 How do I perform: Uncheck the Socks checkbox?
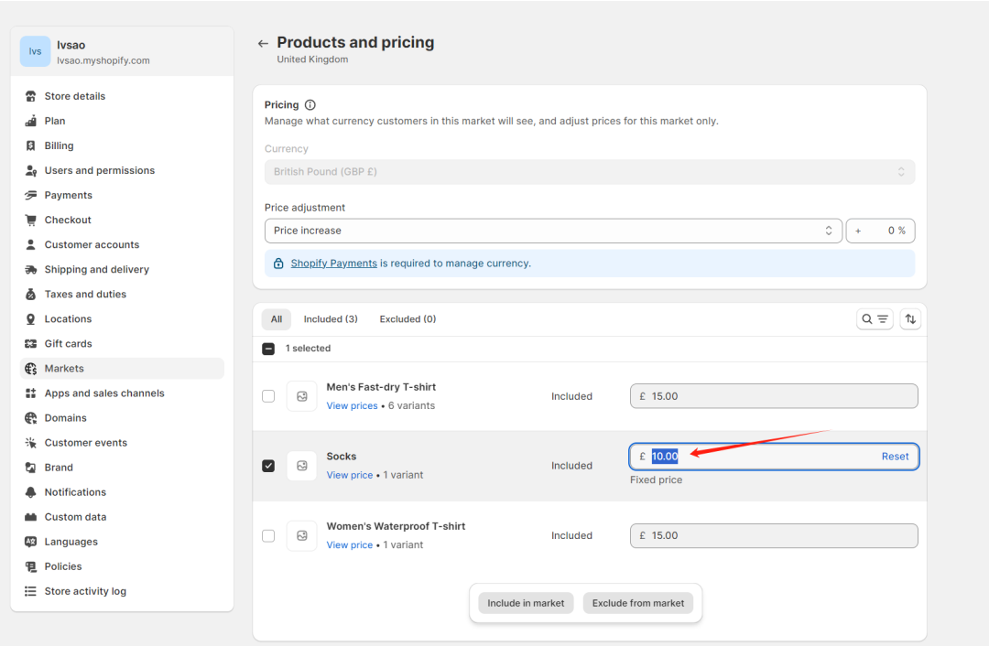pyautogui.click(x=268, y=466)
